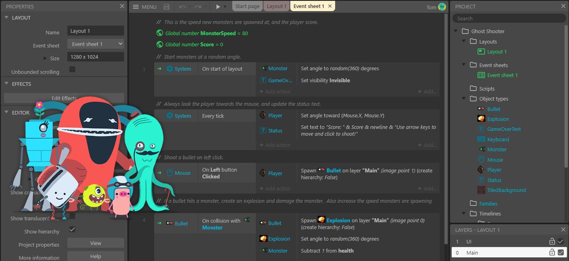Click the Save project disk icon

click(167, 7)
